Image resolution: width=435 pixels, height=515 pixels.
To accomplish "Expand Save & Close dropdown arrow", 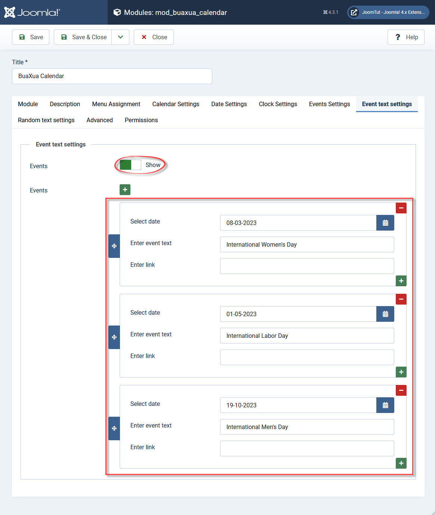I will click(x=120, y=37).
